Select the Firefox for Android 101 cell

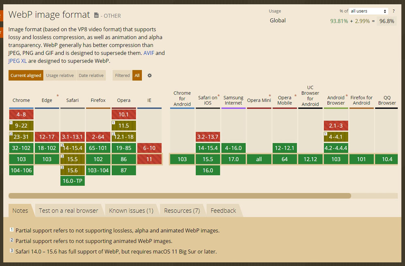coord(361,159)
